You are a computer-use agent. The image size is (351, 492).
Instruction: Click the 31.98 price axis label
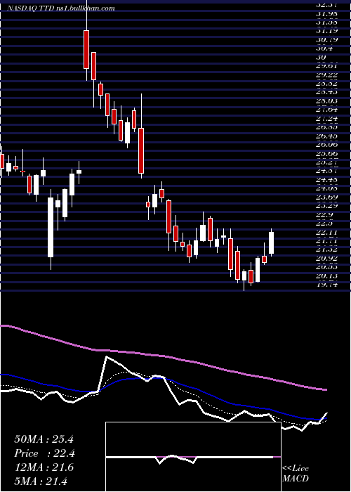(326, 13)
